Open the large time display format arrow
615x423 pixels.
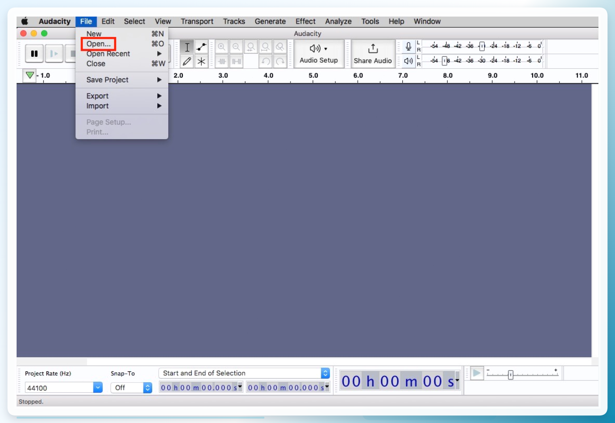(457, 381)
